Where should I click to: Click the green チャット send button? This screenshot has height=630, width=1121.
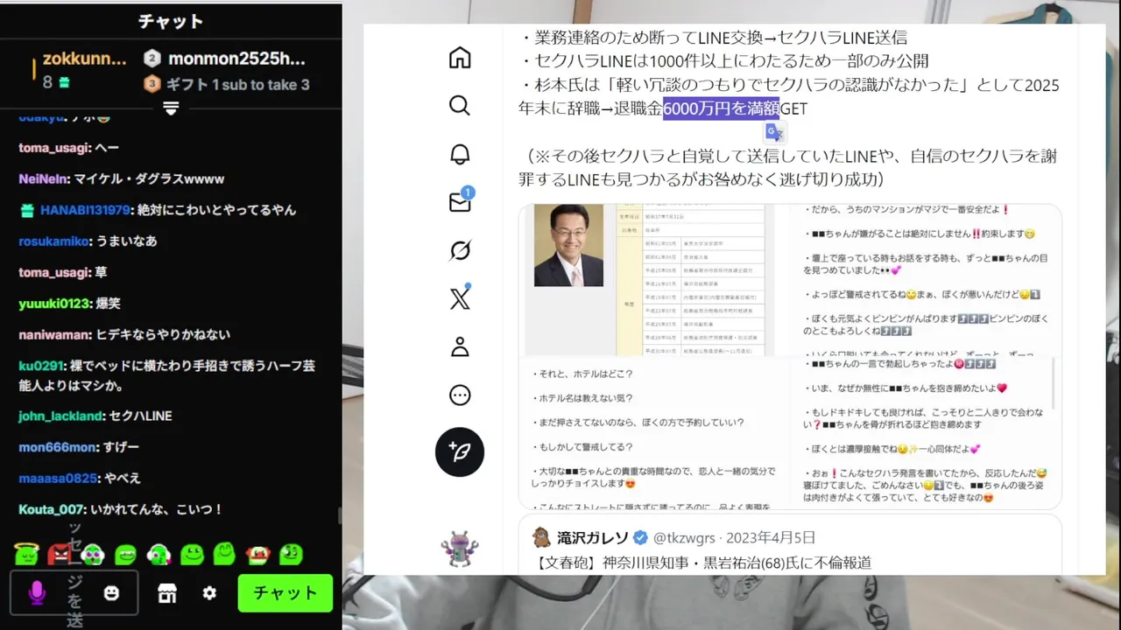286,592
